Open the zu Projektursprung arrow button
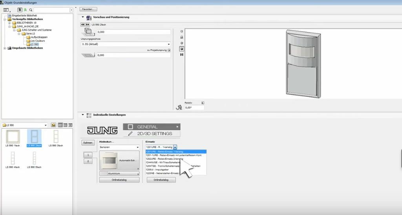The width and height of the screenshot is (402, 215). pos(169,50)
